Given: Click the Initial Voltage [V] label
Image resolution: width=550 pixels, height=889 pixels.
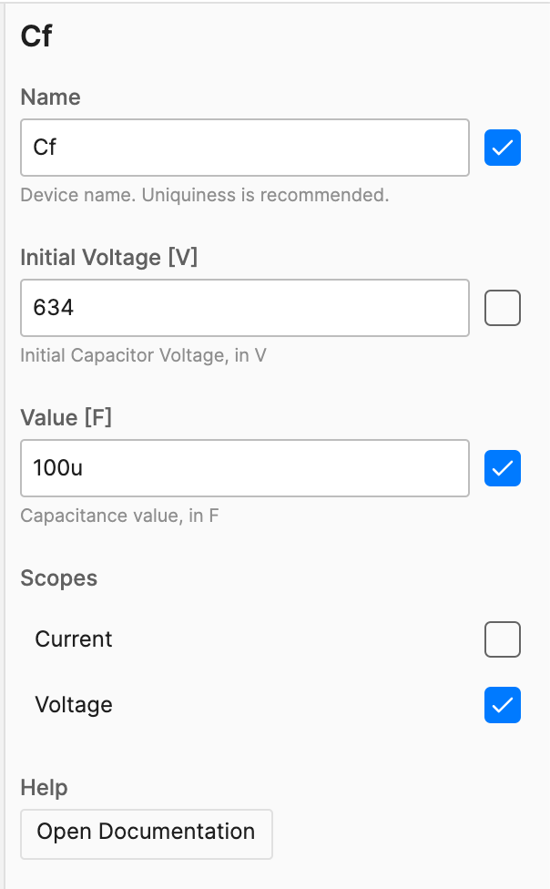Looking at the screenshot, I should pyautogui.click(x=108, y=258).
